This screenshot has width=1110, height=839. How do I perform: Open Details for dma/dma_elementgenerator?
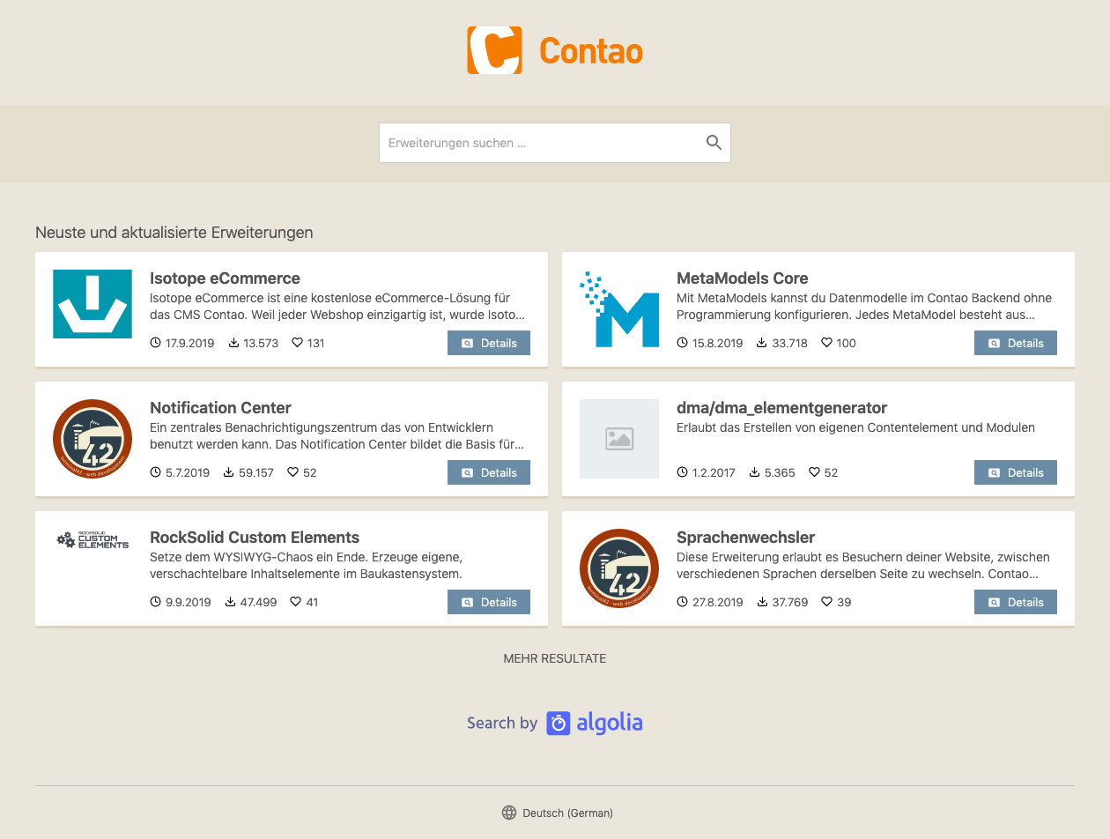(1016, 472)
